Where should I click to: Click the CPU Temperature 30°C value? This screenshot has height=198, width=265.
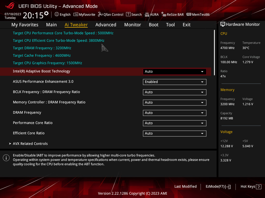coord(246,48)
